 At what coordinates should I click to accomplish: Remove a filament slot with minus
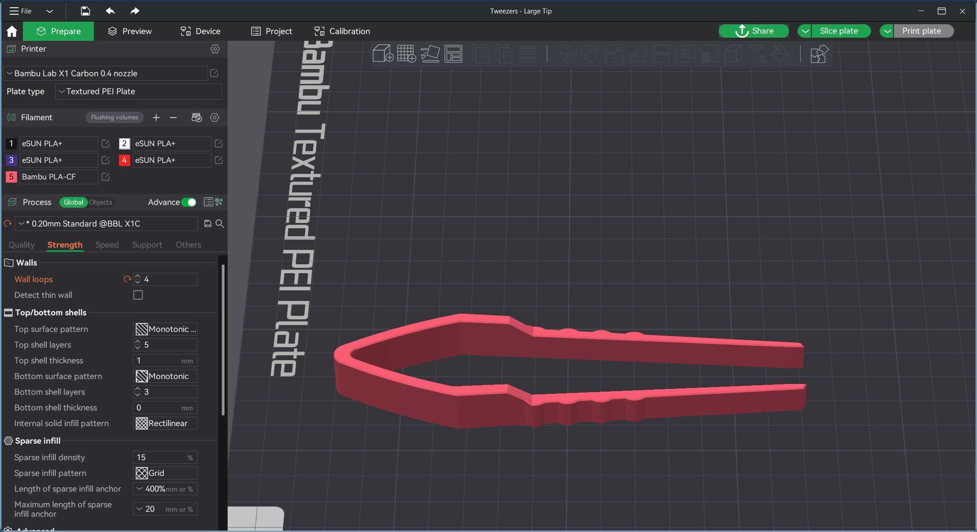tap(173, 118)
